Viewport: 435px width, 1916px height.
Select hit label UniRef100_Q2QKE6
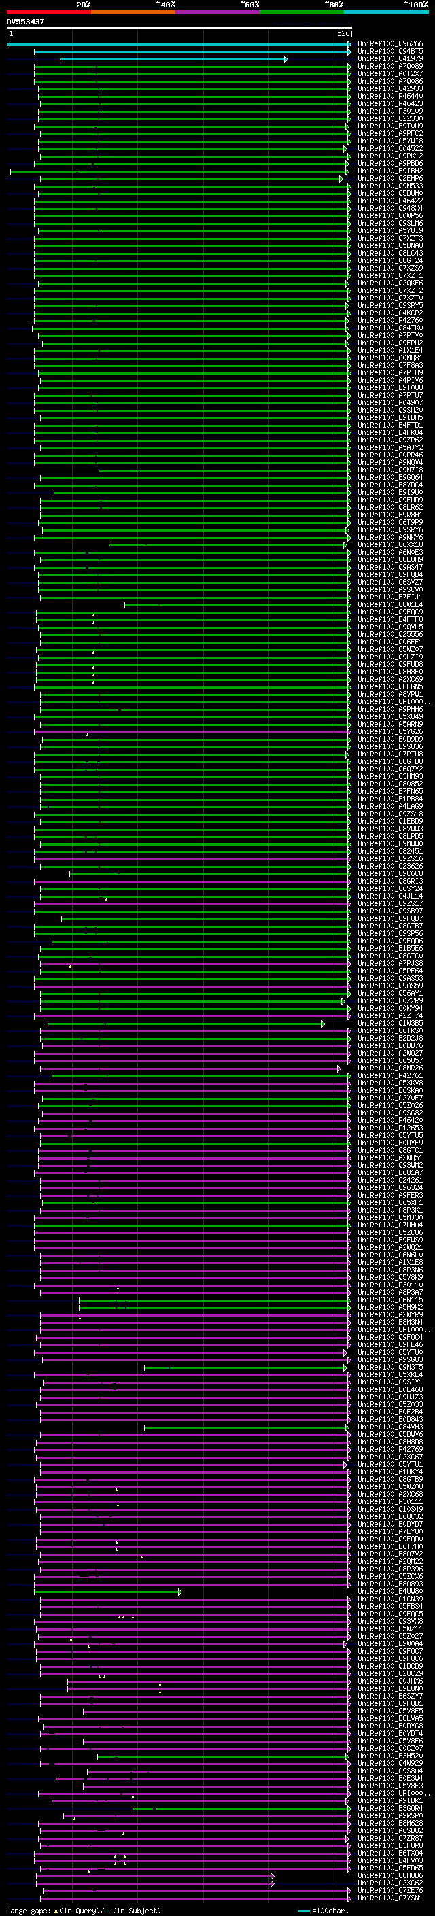390,283
